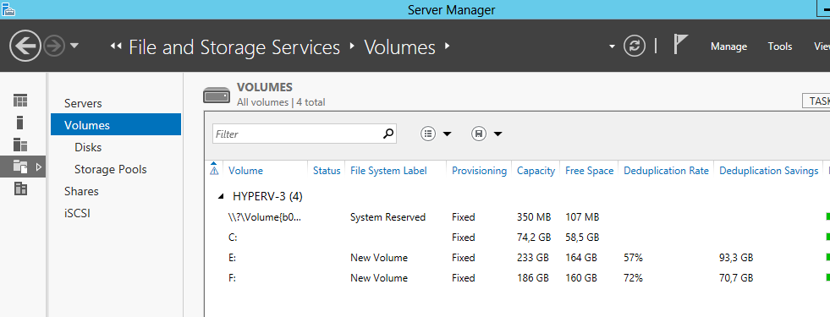Sort by Deduplication Savings column header

click(x=768, y=171)
